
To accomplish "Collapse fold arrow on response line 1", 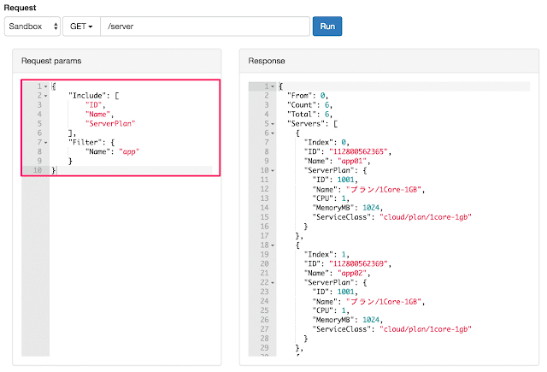I will click(273, 86).
